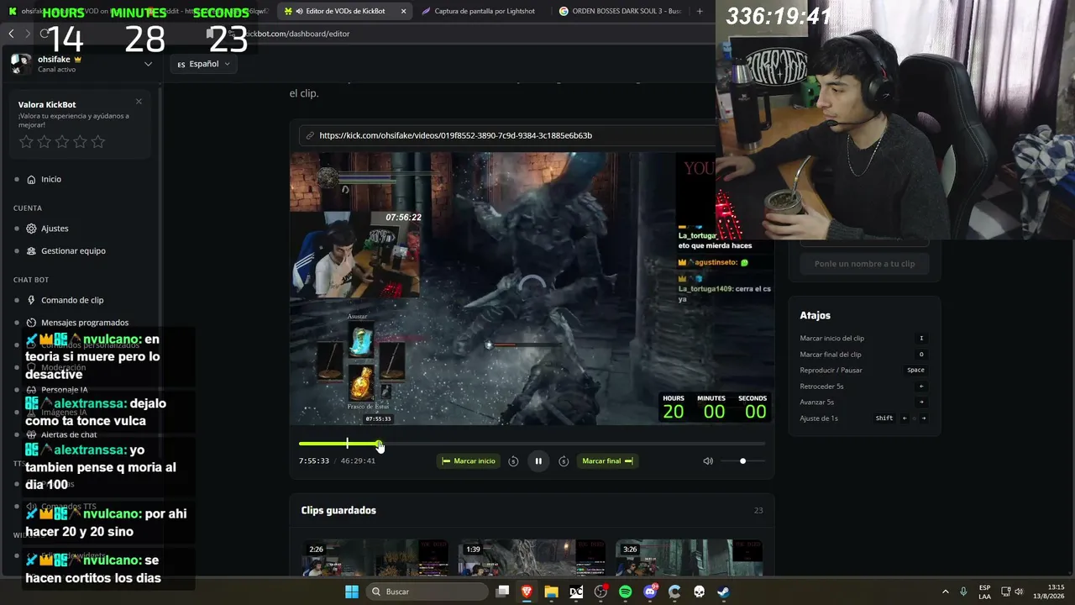Image resolution: width=1075 pixels, height=605 pixels.
Task: Click the link icon beside the VOD URL
Action: coord(310,135)
